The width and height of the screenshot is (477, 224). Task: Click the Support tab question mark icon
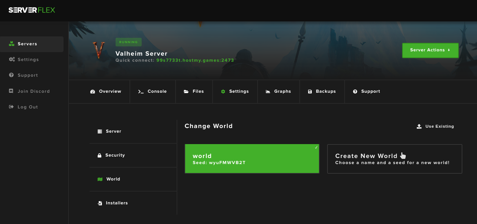pos(355,92)
